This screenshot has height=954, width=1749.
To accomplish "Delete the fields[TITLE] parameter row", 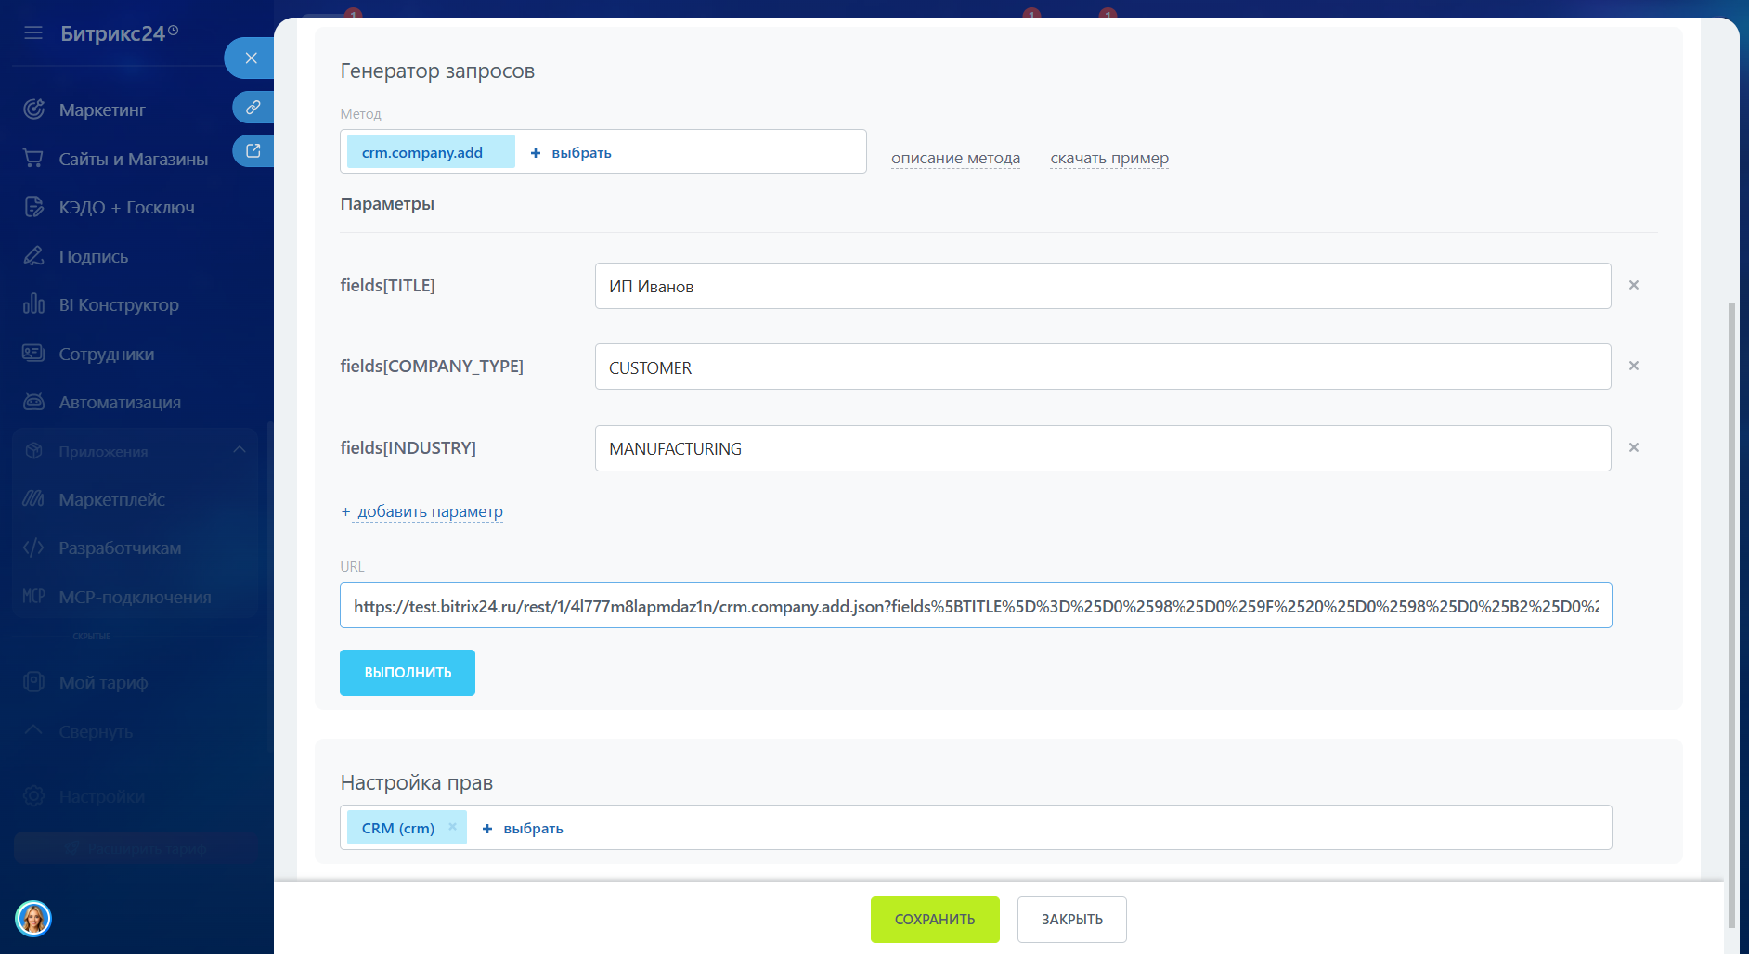I will coord(1633,285).
